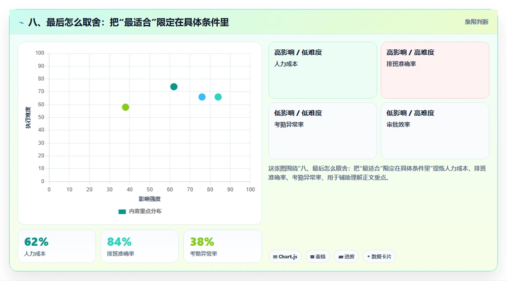
Task: Click the 38% 考勤异常率 stat card
Action: [222, 246]
